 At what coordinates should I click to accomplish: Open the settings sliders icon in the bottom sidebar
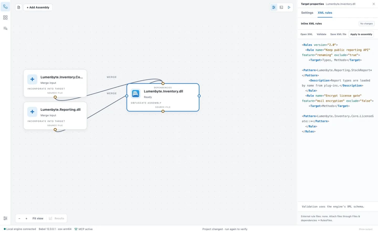(x=5, y=218)
